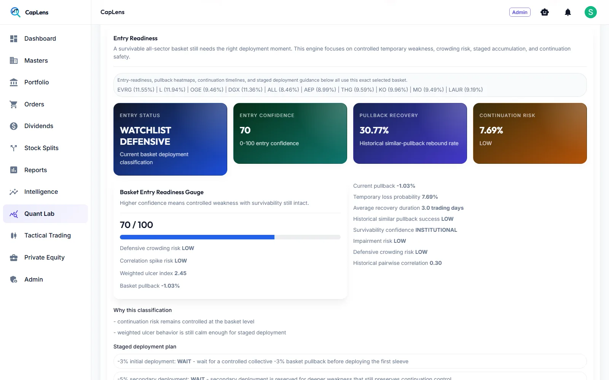Click the 'Weighted ulcer index 2.45' text
609x380 pixels.
153,273
